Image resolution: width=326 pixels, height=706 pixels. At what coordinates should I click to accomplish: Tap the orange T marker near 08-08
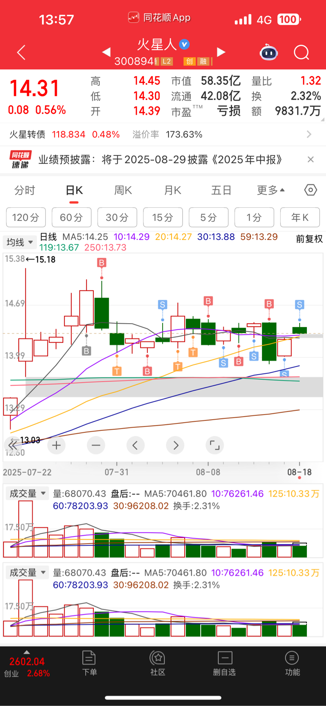pyautogui.click(x=193, y=352)
